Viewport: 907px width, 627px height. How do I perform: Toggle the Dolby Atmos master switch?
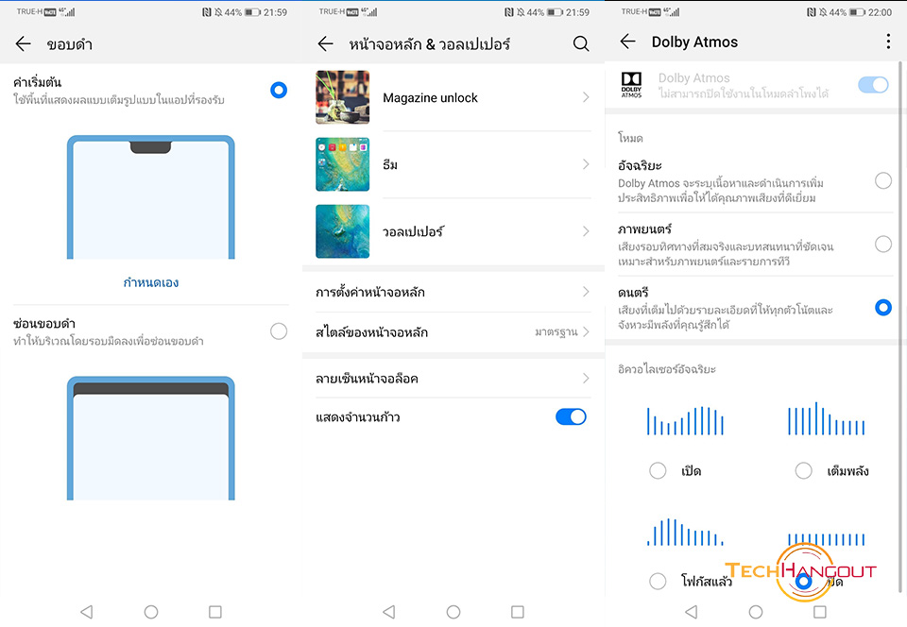pos(873,85)
